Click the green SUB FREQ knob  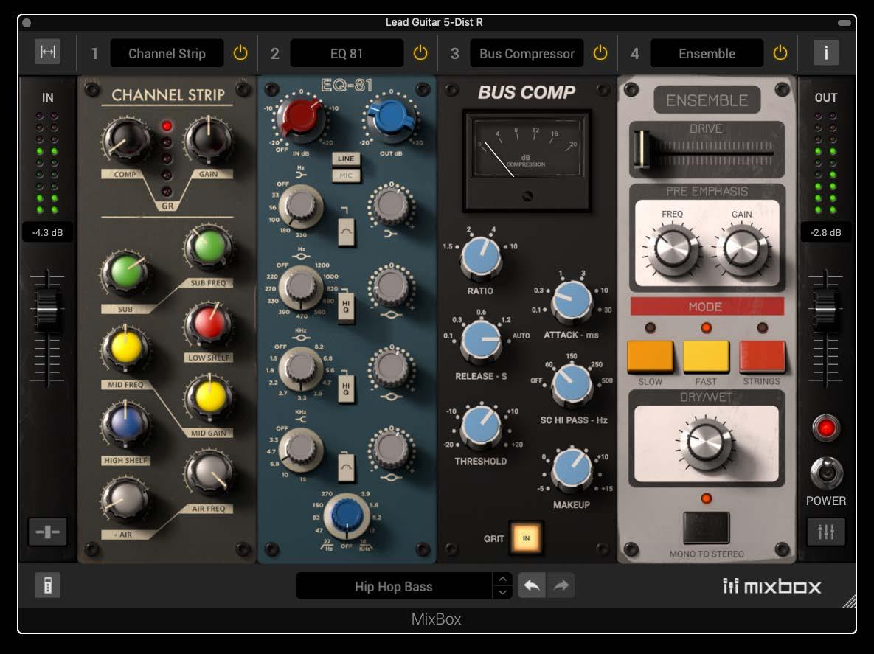(x=209, y=247)
